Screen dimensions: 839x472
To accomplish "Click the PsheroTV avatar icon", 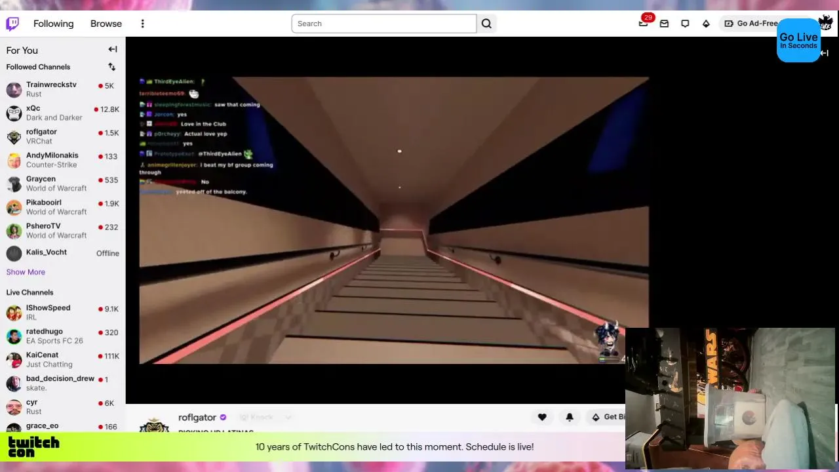I will pyautogui.click(x=14, y=231).
